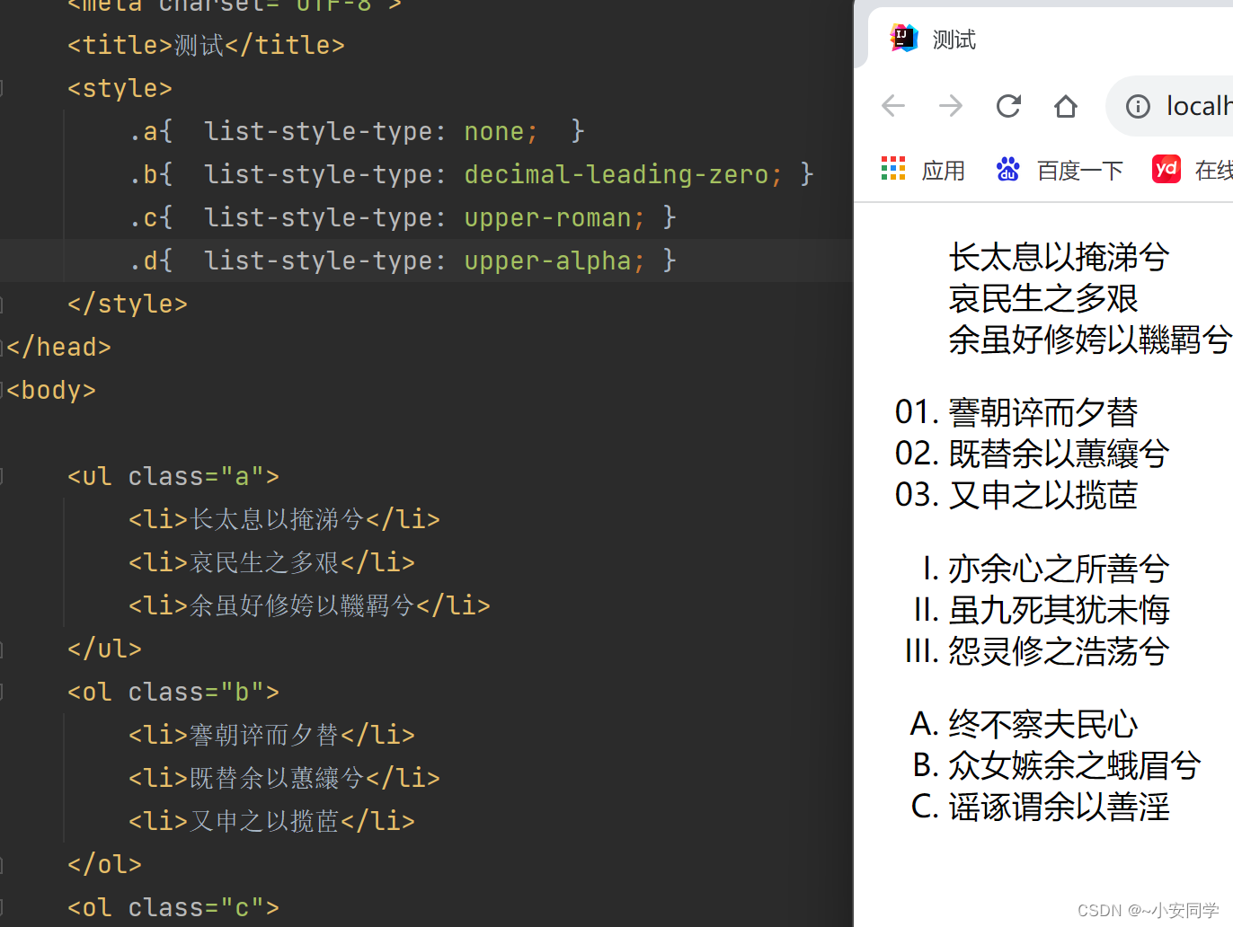1233x927 pixels.
Task: Click browser list item B. 众女嫉余之蛾眉兮
Action: [1057, 765]
